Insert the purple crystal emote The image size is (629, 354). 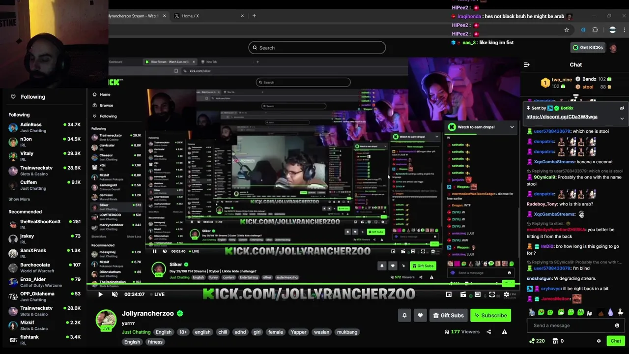(x=610, y=312)
